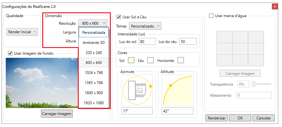Choose 1920 x 1080 resolution
This screenshot has width=282, height=127.
93,103
